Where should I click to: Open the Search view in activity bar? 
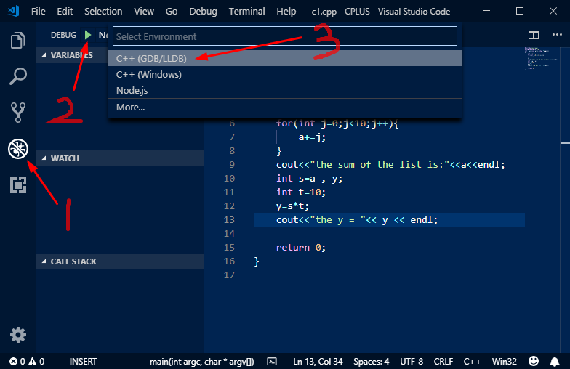click(x=17, y=76)
